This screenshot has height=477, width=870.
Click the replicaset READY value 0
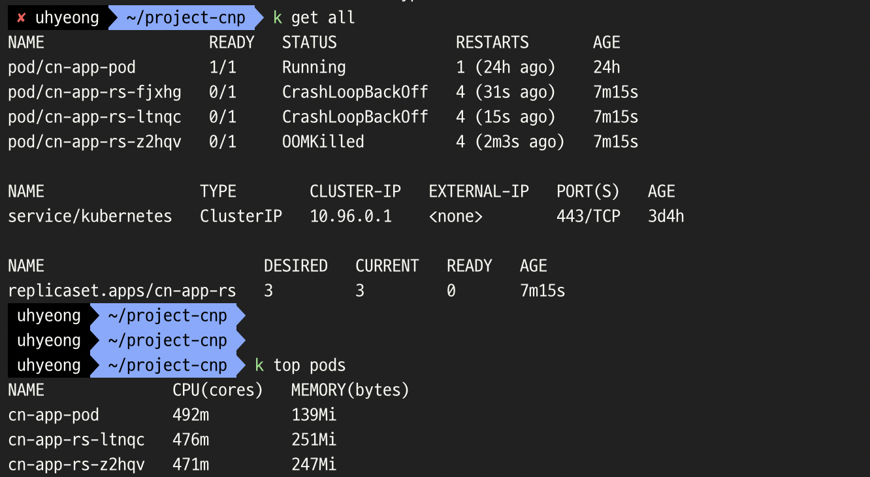[x=451, y=291]
